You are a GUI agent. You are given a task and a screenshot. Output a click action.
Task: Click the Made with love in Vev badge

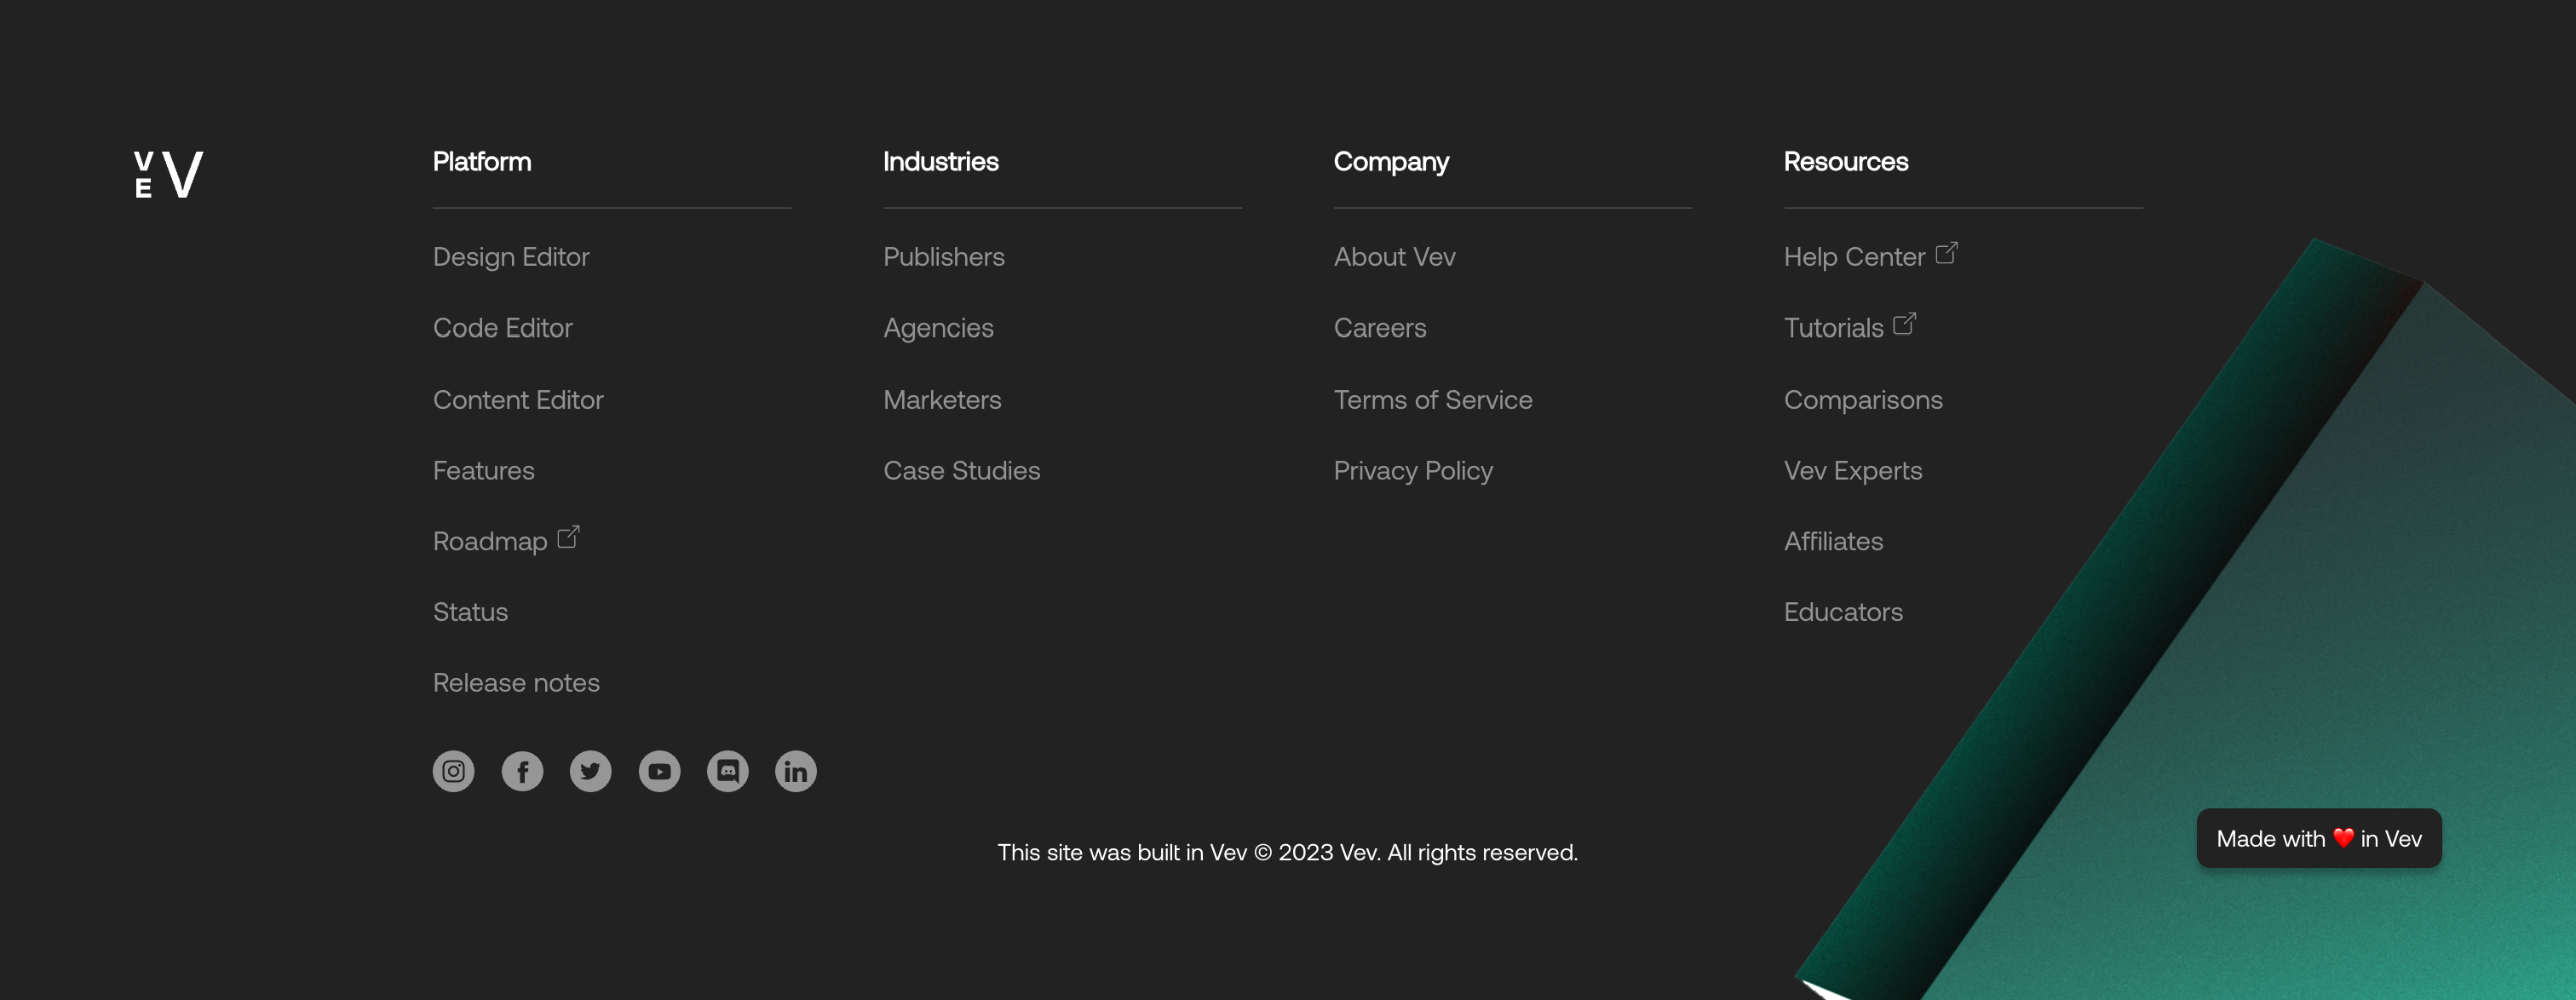pos(2318,838)
